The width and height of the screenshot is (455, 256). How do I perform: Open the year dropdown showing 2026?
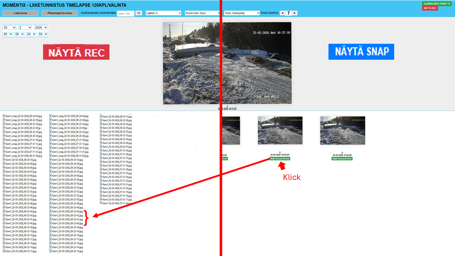[x=41, y=28]
